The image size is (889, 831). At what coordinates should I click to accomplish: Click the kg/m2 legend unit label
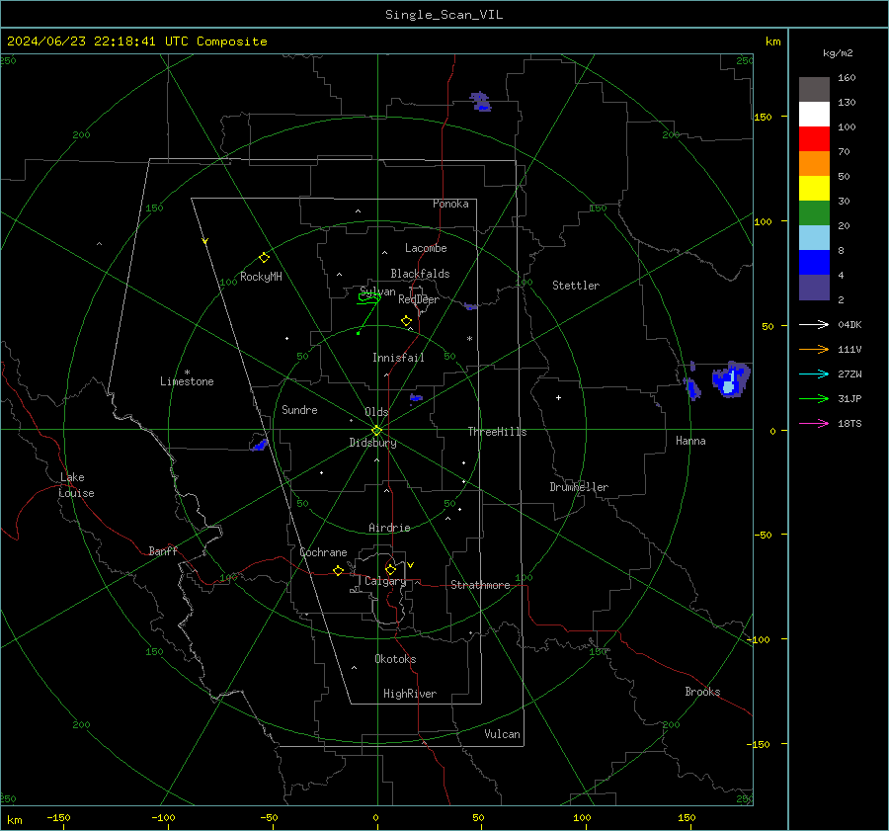coord(838,53)
